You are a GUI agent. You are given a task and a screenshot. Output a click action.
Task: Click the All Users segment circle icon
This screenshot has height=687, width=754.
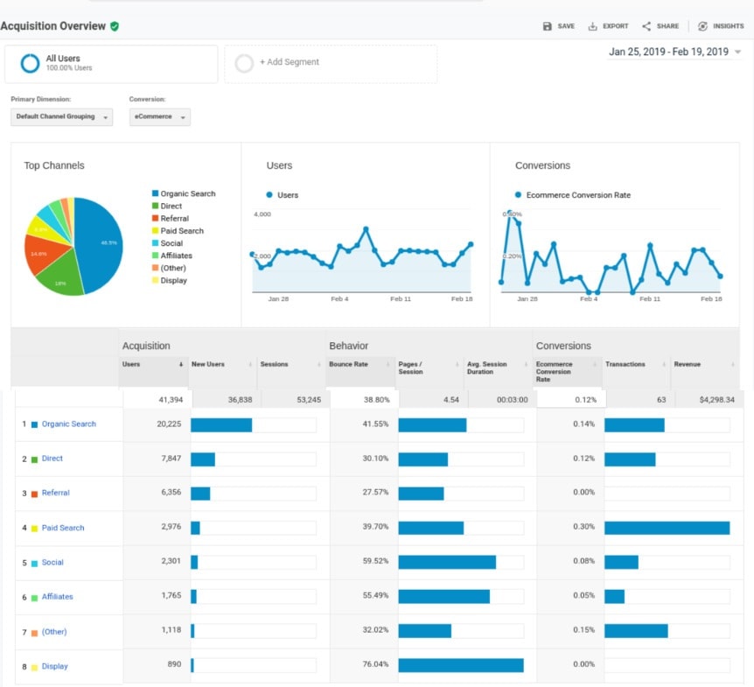[x=30, y=63]
